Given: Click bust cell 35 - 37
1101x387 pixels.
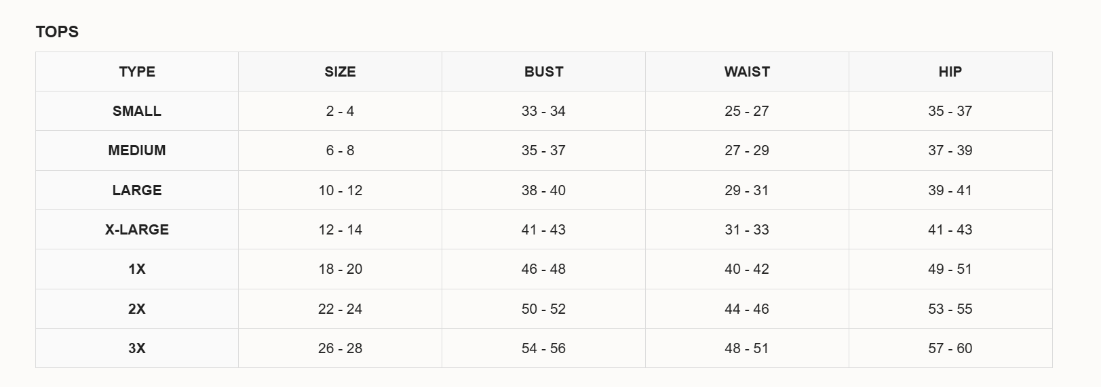Looking at the screenshot, I should point(543,150).
